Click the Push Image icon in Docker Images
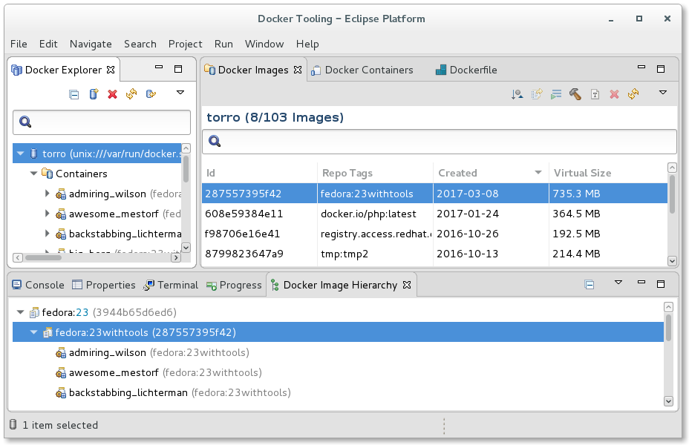Image resolution: width=689 pixels, height=445 pixels. [x=537, y=94]
